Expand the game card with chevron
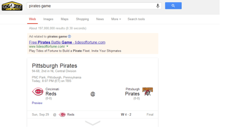This screenshot has width=229, height=128. click(93, 123)
